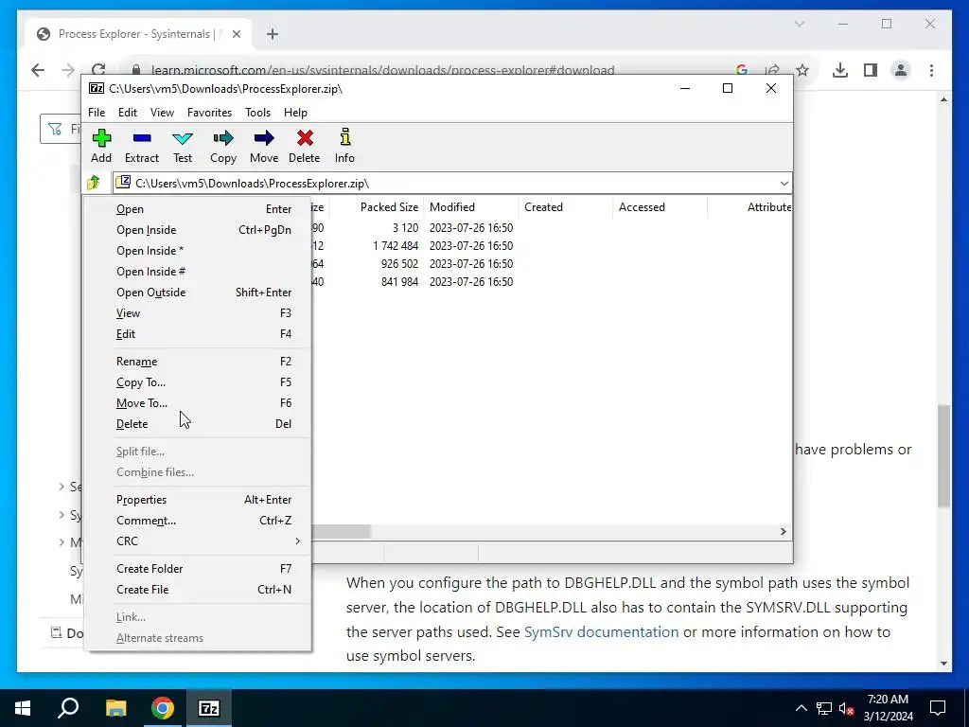
Task: Open a new Chrome tab
Action: (x=273, y=34)
